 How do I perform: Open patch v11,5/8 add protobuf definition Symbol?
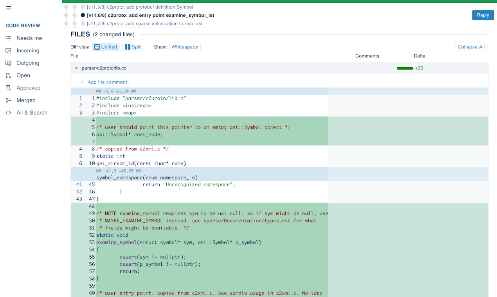tap(140, 7)
